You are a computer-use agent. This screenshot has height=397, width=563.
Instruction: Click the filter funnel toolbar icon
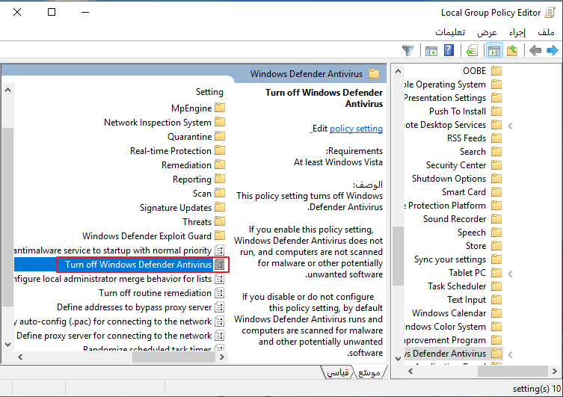[407, 51]
